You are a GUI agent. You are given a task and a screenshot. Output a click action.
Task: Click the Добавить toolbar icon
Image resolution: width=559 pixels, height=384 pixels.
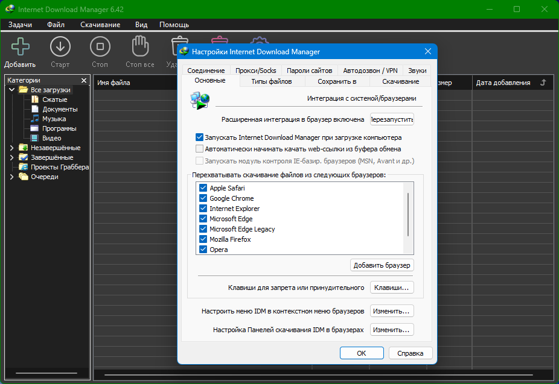(20, 47)
